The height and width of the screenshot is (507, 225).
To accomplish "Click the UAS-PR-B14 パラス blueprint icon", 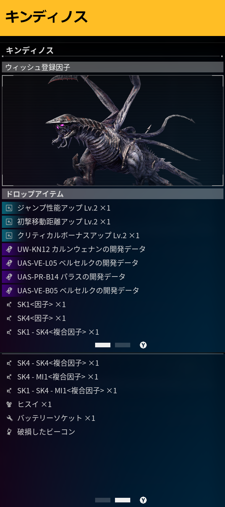I will tap(9, 277).
